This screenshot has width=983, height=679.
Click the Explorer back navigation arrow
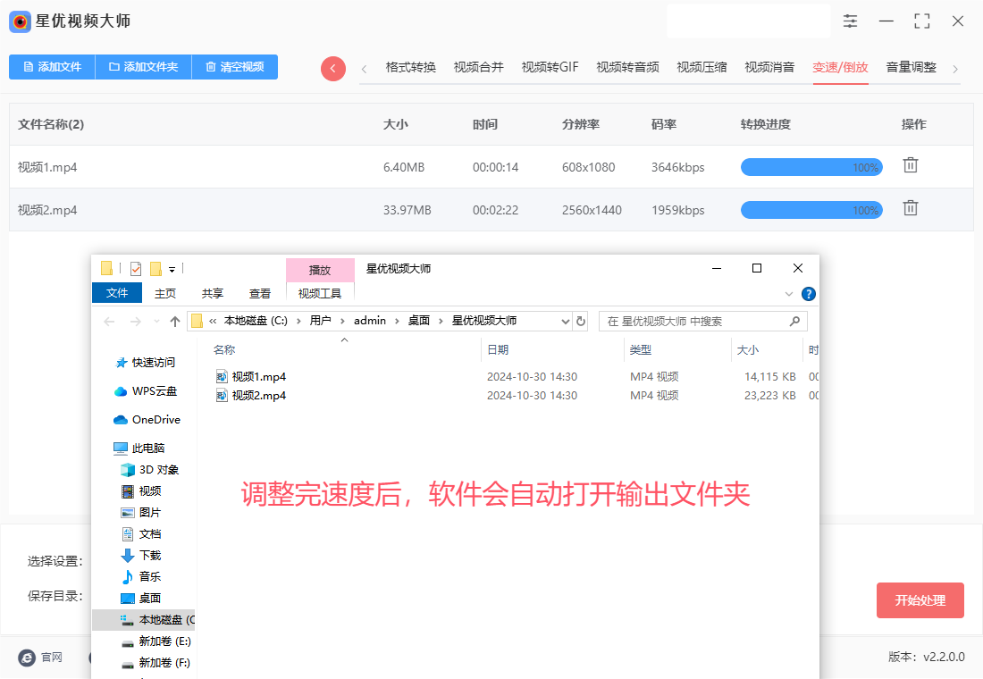pyautogui.click(x=110, y=322)
